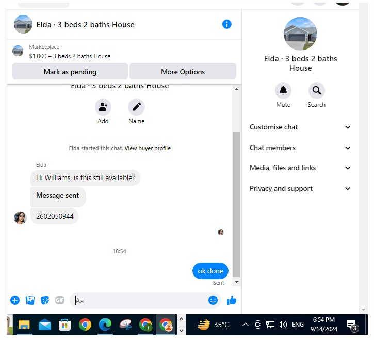Screen dimensions: 374x340
Task: Send a thumbs-up like
Action: pyautogui.click(x=232, y=300)
